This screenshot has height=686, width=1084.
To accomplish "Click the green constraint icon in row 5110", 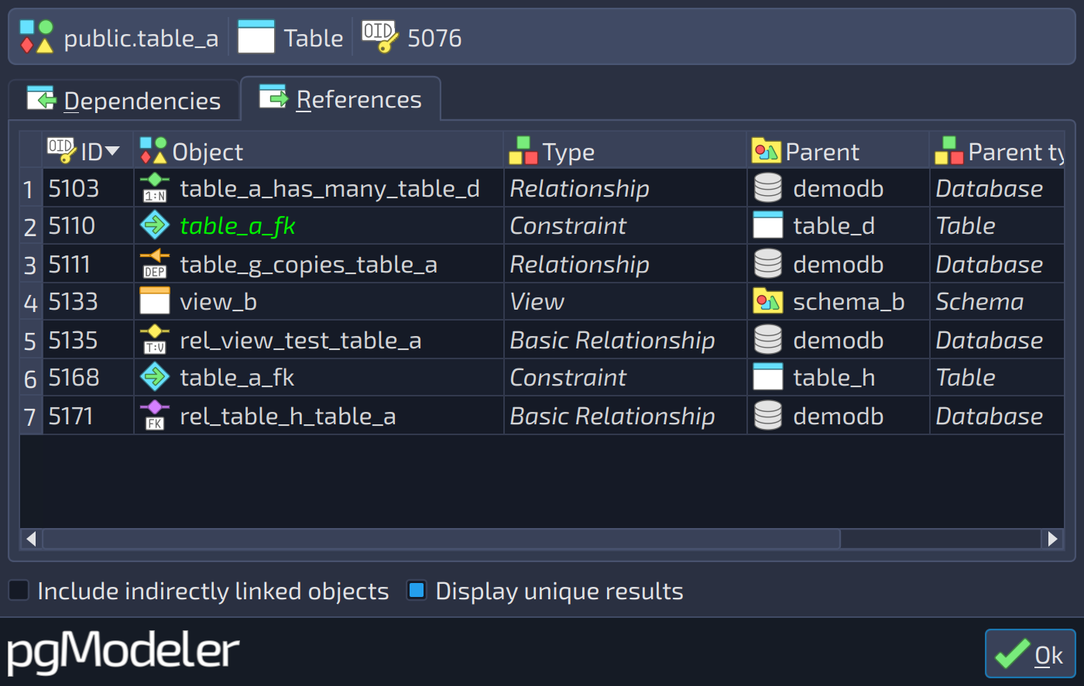I will [155, 225].
